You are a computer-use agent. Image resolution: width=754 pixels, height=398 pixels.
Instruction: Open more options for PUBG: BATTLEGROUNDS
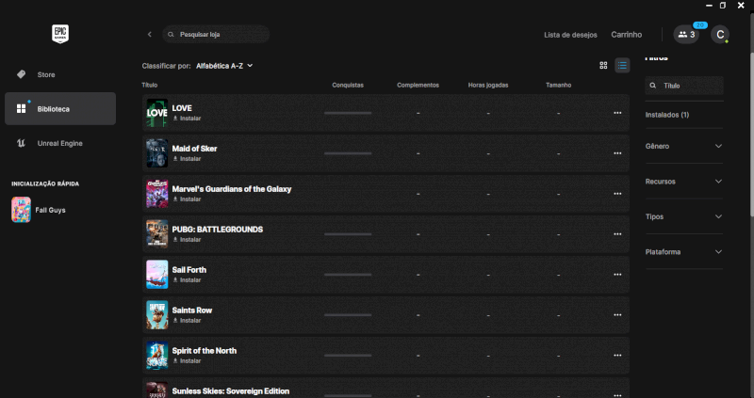(617, 234)
